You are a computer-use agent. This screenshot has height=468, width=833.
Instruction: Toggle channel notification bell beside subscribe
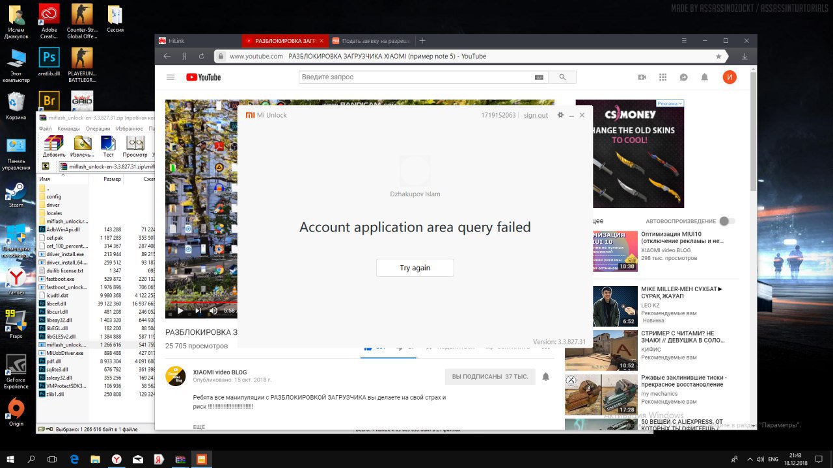[x=546, y=377]
